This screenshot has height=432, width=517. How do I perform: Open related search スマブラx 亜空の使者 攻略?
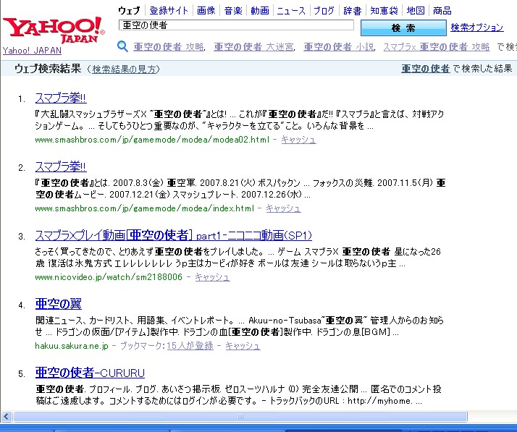(x=436, y=47)
